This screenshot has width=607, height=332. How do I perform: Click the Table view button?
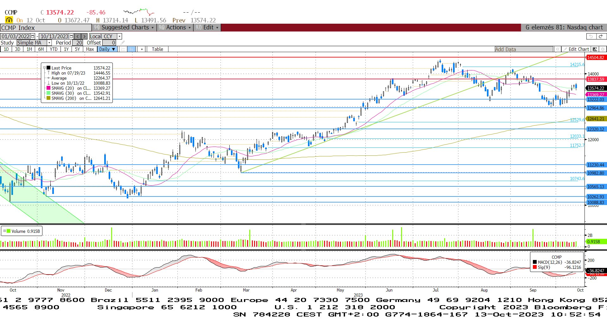pyautogui.click(x=157, y=49)
